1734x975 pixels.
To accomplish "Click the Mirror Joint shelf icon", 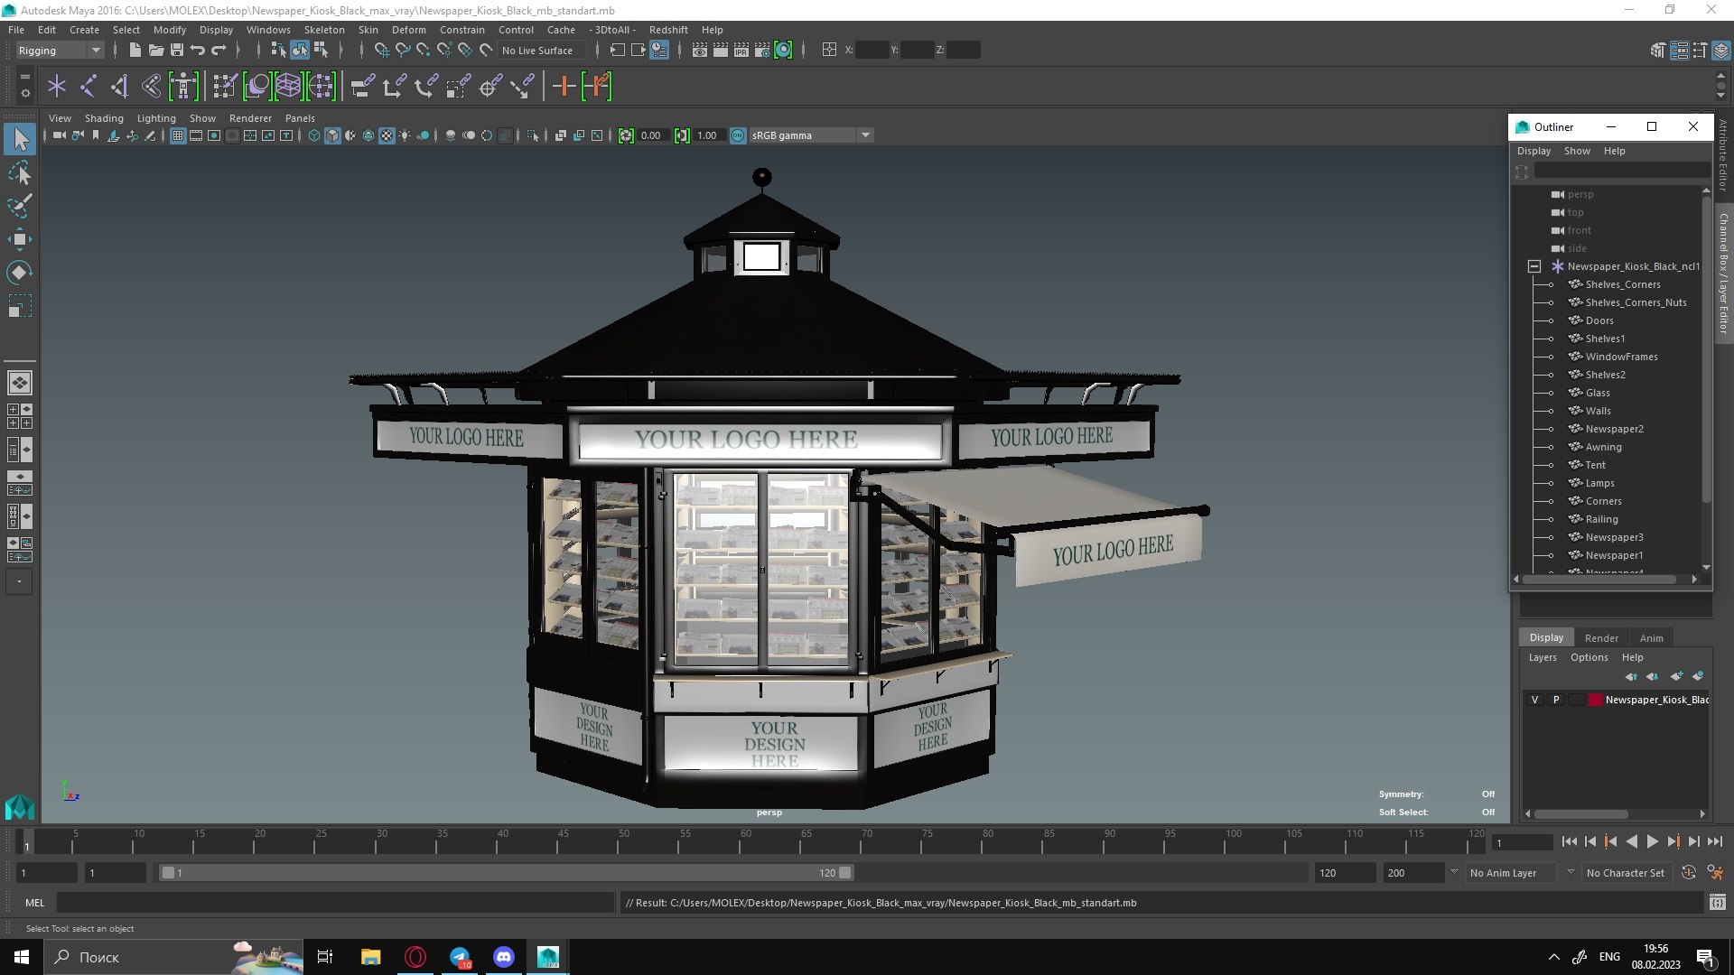I will [x=151, y=87].
